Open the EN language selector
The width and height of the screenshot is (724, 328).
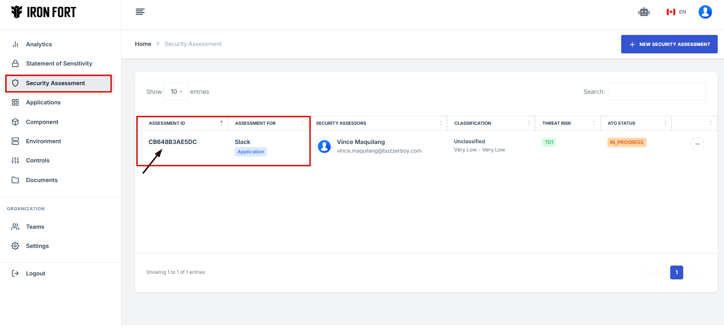pyautogui.click(x=676, y=12)
